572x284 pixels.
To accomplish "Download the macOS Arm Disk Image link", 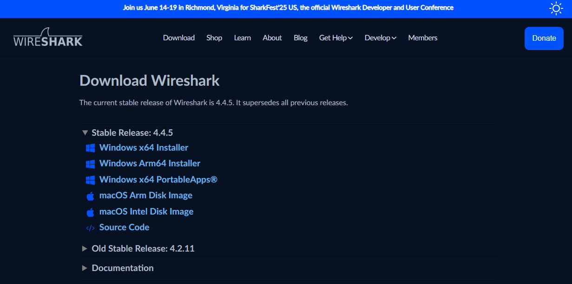I will pos(146,195).
